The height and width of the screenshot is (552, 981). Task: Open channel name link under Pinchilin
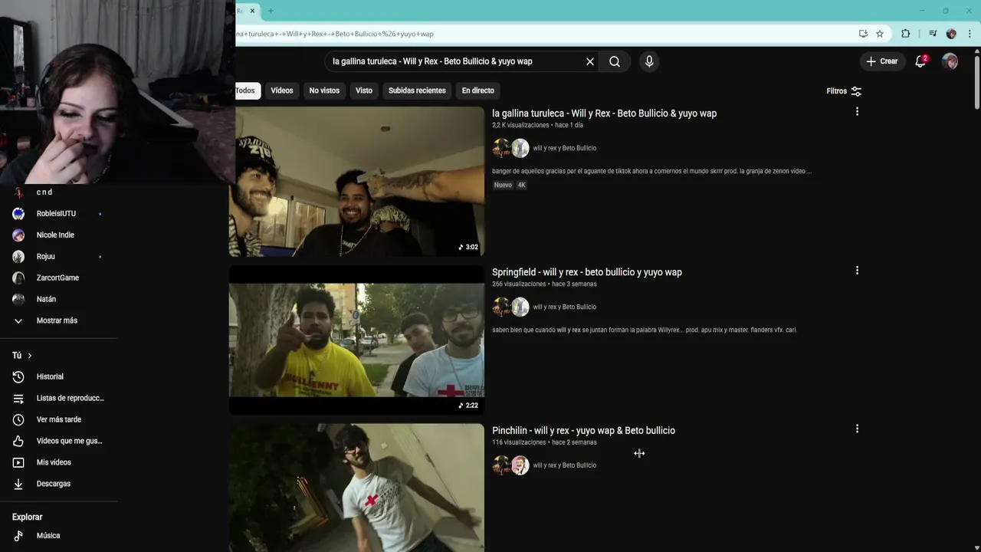[x=565, y=465]
